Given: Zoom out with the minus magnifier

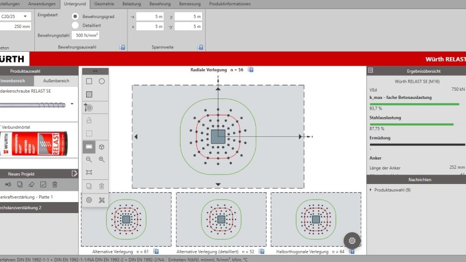Looking at the screenshot, I should [89, 160].
